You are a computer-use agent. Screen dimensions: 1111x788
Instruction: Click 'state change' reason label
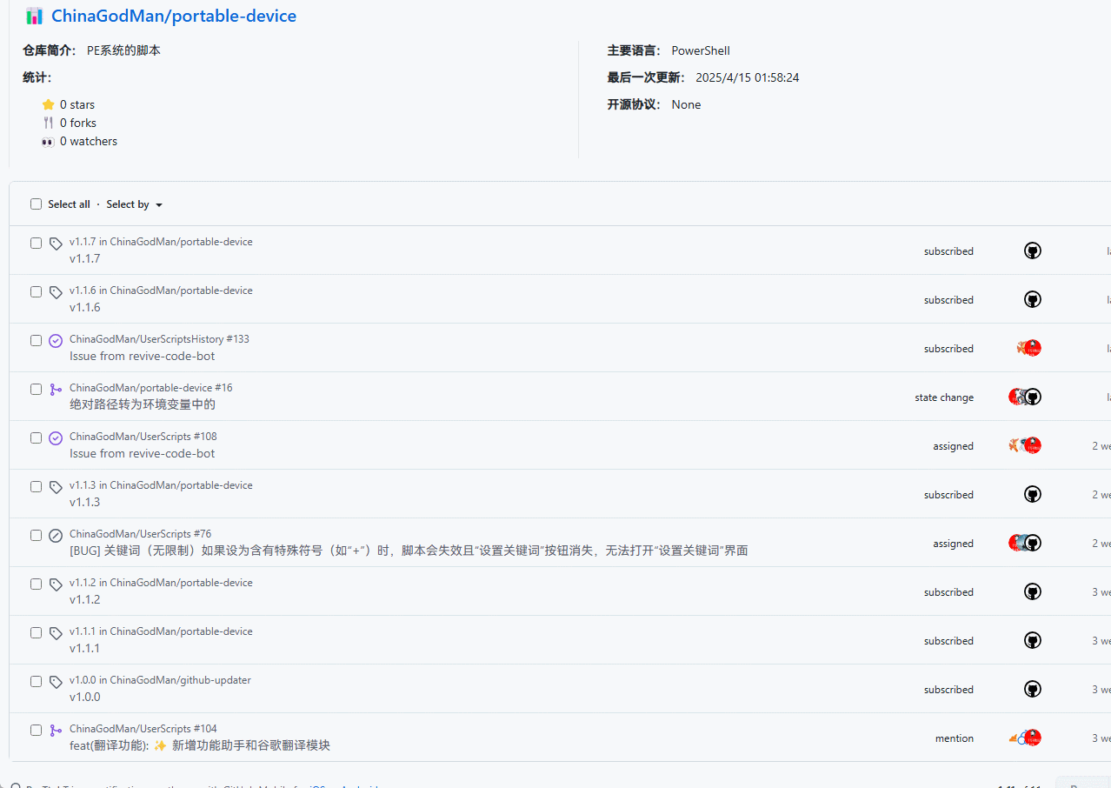pos(944,397)
